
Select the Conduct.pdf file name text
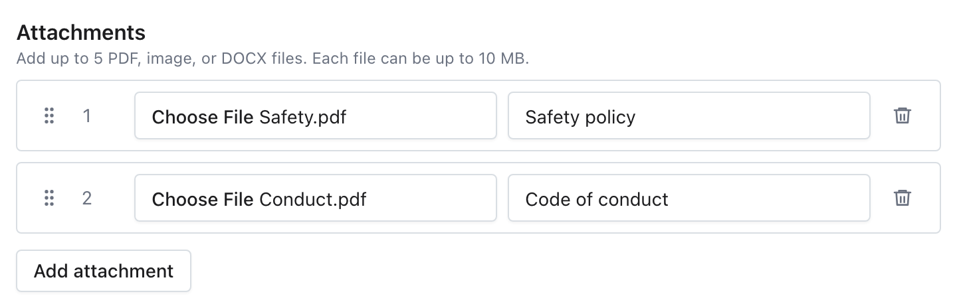pos(312,200)
